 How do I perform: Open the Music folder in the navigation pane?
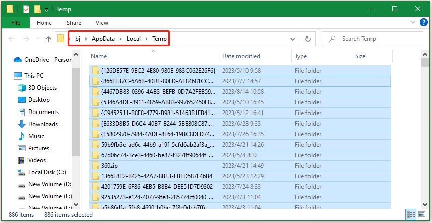[x=36, y=136]
